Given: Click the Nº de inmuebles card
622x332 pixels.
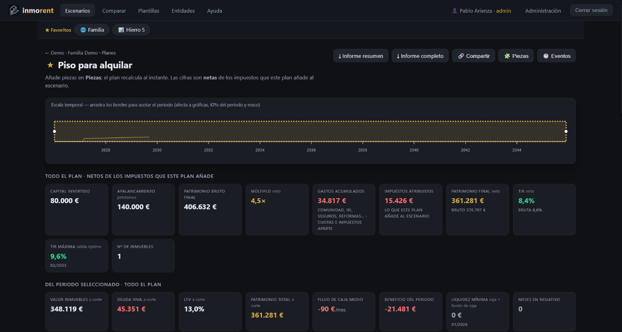Looking at the screenshot, I should (143, 256).
